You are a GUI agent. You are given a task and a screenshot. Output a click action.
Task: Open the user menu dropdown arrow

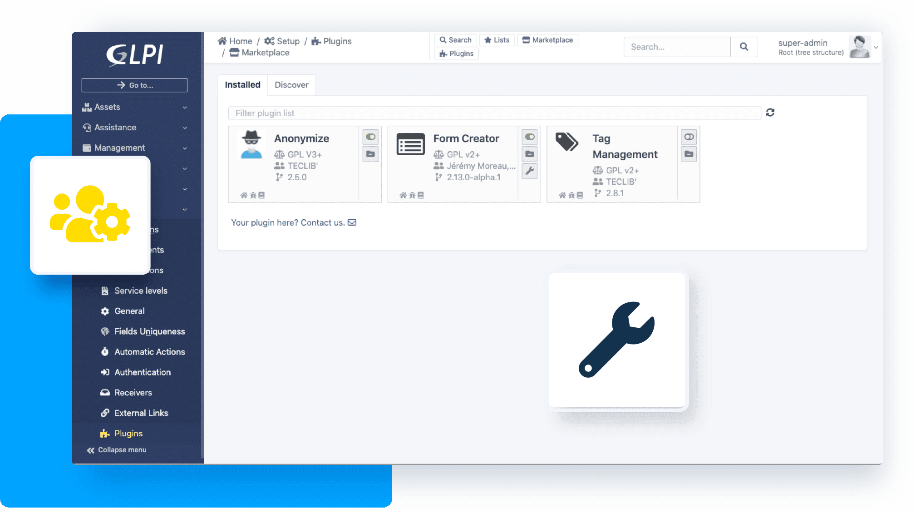[x=876, y=47]
